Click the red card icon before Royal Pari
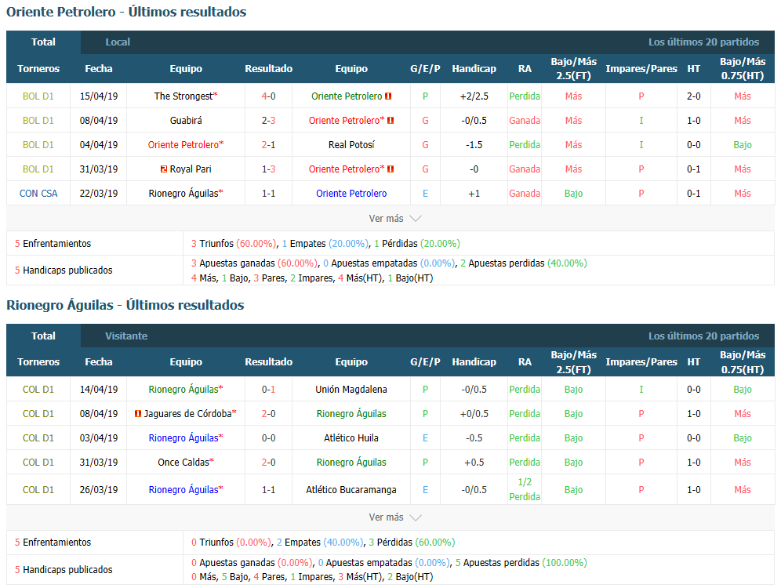The height and width of the screenshot is (588, 781). click(x=163, y=169)
